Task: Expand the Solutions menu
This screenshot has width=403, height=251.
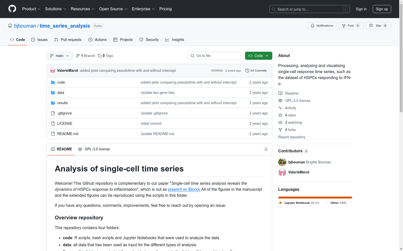Action: pos(56,9)
